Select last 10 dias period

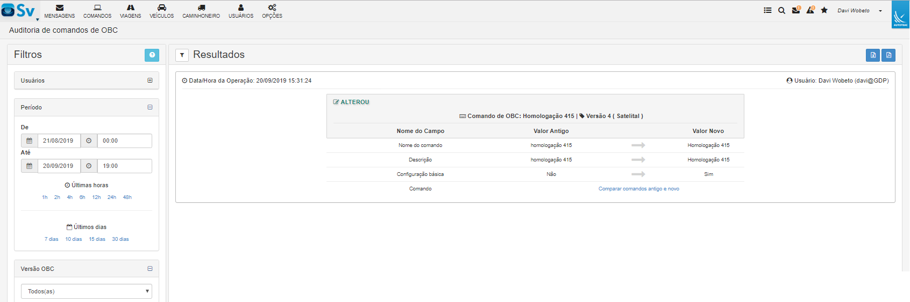click(x=74, y=239)
